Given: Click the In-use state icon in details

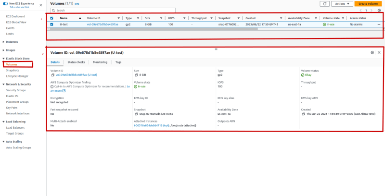Looking at the screenshot, I should pos(136,86).
